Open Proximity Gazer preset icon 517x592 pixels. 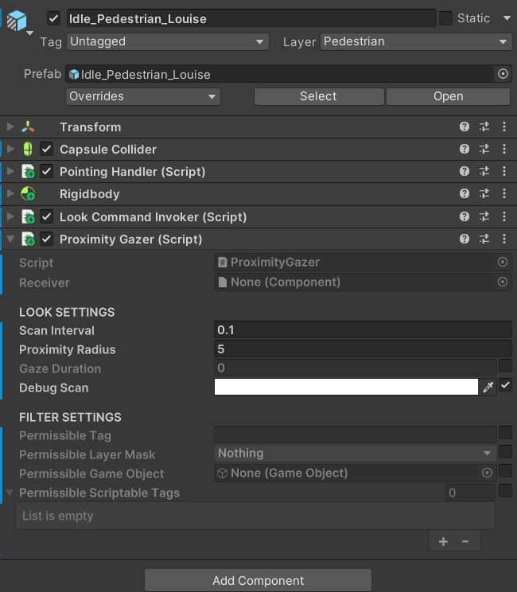[484, 239]
